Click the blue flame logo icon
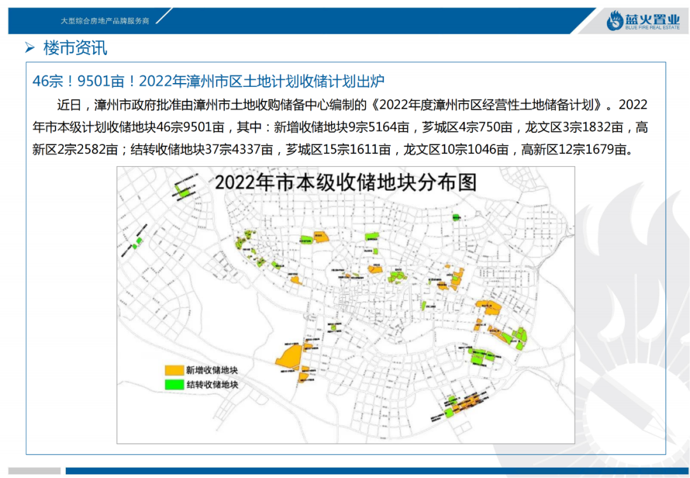The image size is (690, 478). (x=615, y=20)
